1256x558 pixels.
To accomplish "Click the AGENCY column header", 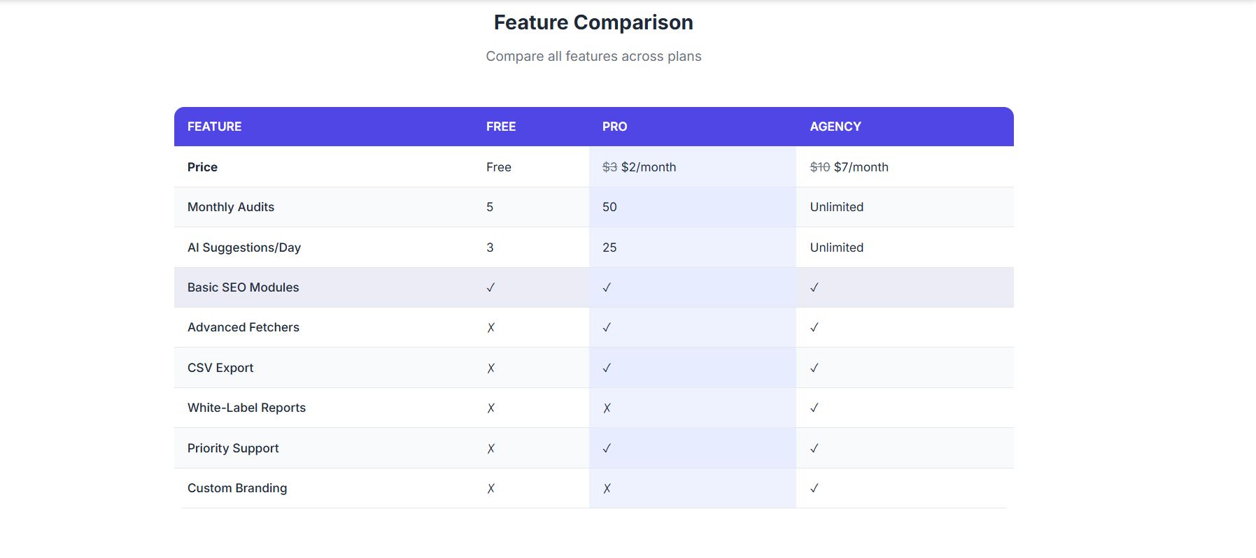I will (835, 127).
